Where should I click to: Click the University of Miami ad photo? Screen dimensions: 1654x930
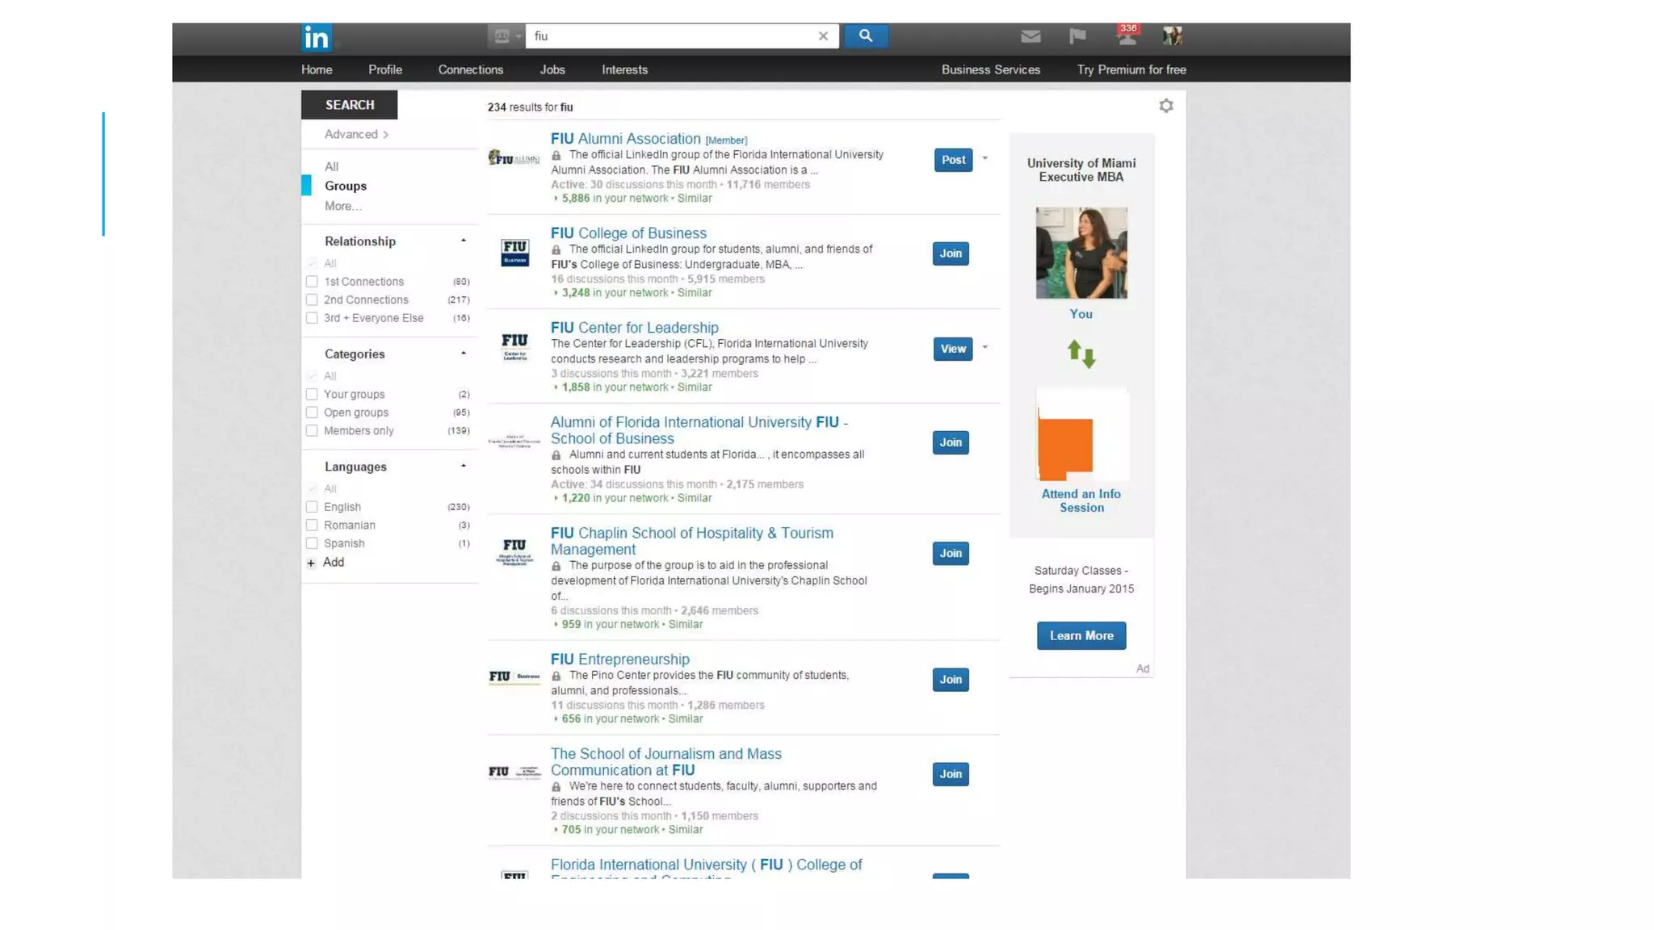point(1081,253)
